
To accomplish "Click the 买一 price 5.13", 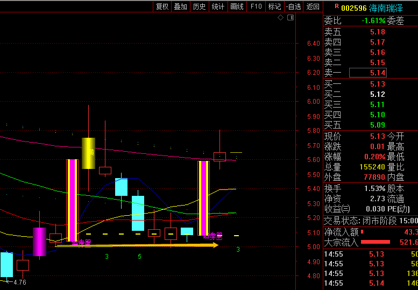I will pyautogui.click(x=378, y=84).
